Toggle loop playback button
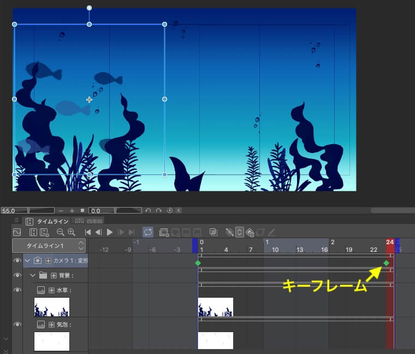 click(x=148, y=232)
